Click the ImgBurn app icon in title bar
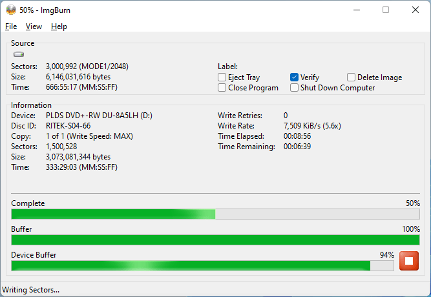431x297 pixels. [x=11, y=10]
